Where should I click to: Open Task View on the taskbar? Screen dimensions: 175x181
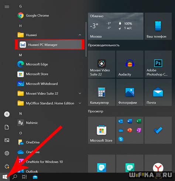pyautogui.click(x=24, y=177)
